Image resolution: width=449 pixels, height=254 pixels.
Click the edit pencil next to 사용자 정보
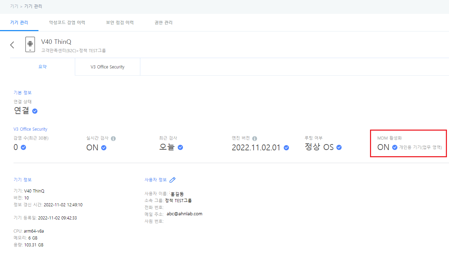point(173,180)
